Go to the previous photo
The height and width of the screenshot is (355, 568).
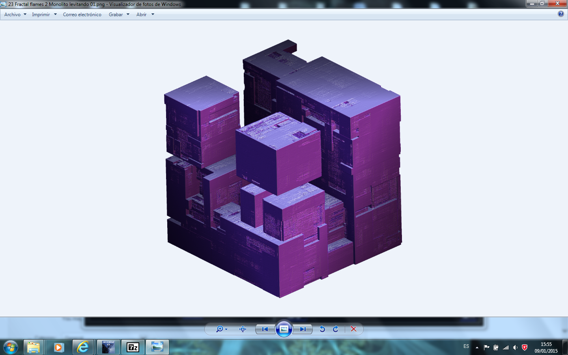point(265,329)
